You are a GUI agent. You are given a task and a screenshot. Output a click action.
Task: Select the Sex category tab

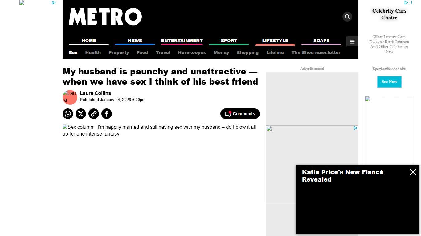pos(73,53)
